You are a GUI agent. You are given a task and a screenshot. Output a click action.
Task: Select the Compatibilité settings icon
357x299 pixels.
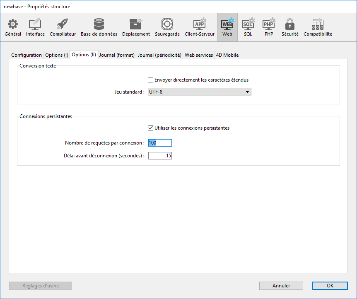coord(318,24)
